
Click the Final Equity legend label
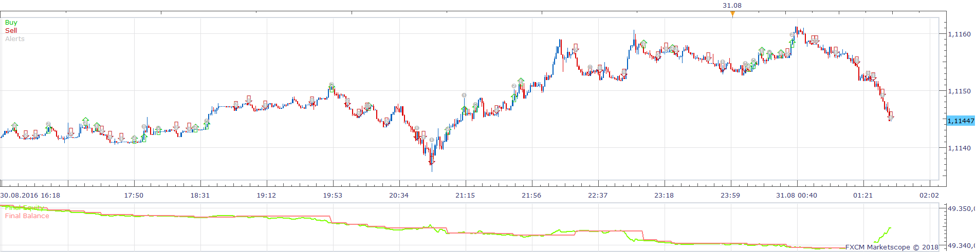pos(25,208)
